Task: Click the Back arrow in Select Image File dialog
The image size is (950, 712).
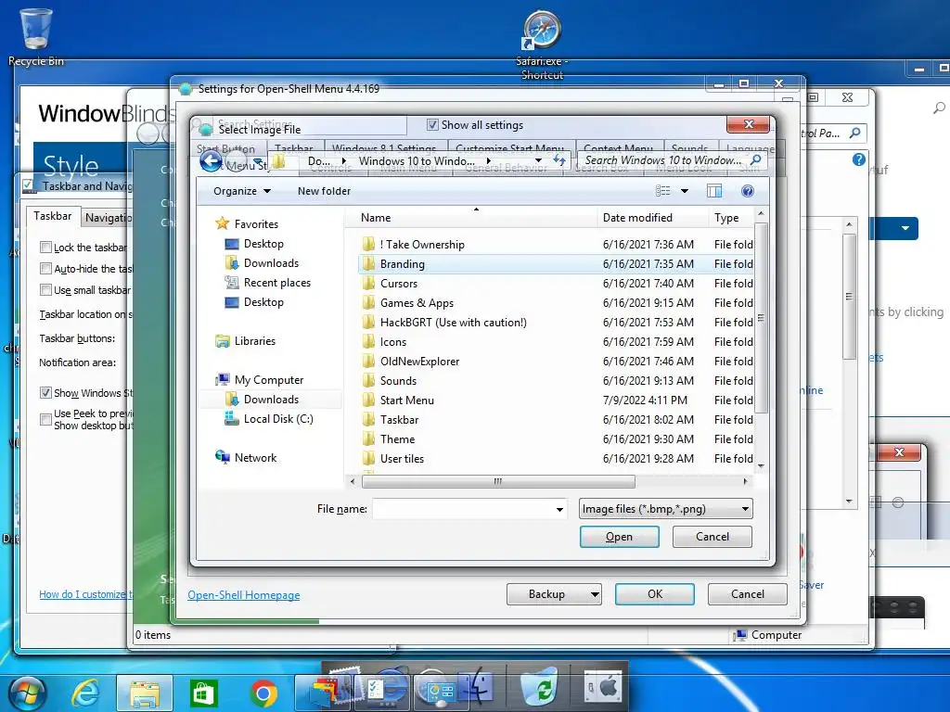Action: point(211,161)
